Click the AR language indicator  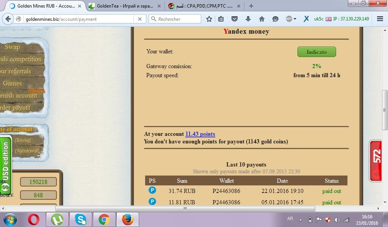(x=290, y=219)
